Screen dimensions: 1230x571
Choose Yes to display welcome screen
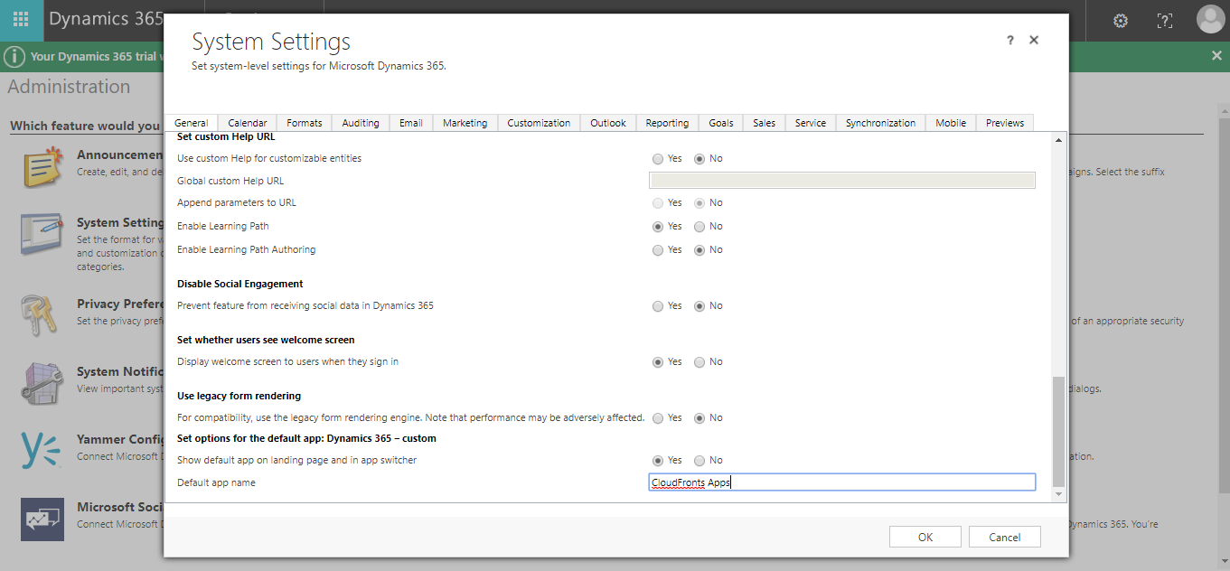click(x=658, y=362)
